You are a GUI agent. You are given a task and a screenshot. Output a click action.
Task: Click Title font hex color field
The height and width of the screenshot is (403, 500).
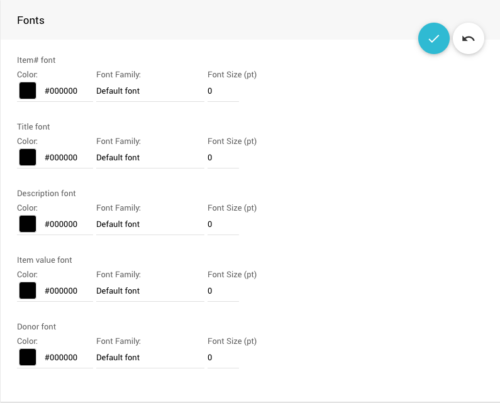coord(66,158)
